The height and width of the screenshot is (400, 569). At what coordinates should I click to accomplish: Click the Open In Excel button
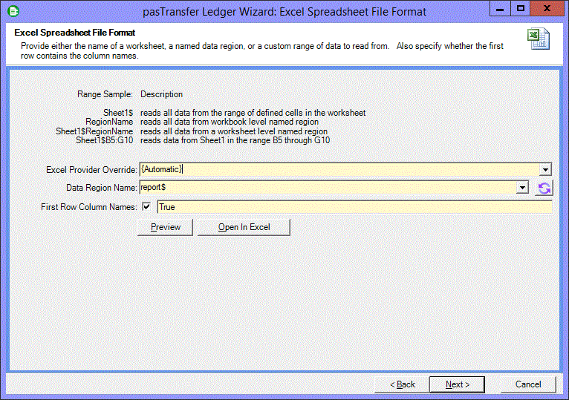244,227
